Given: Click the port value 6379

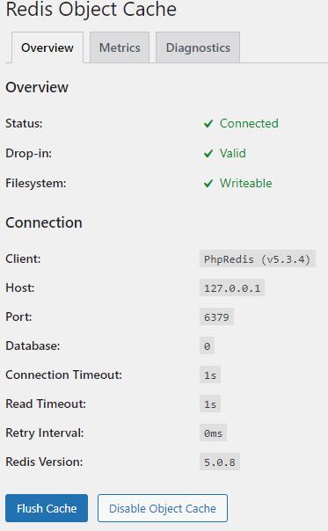Looking at the screenshot, I should 216,317.
